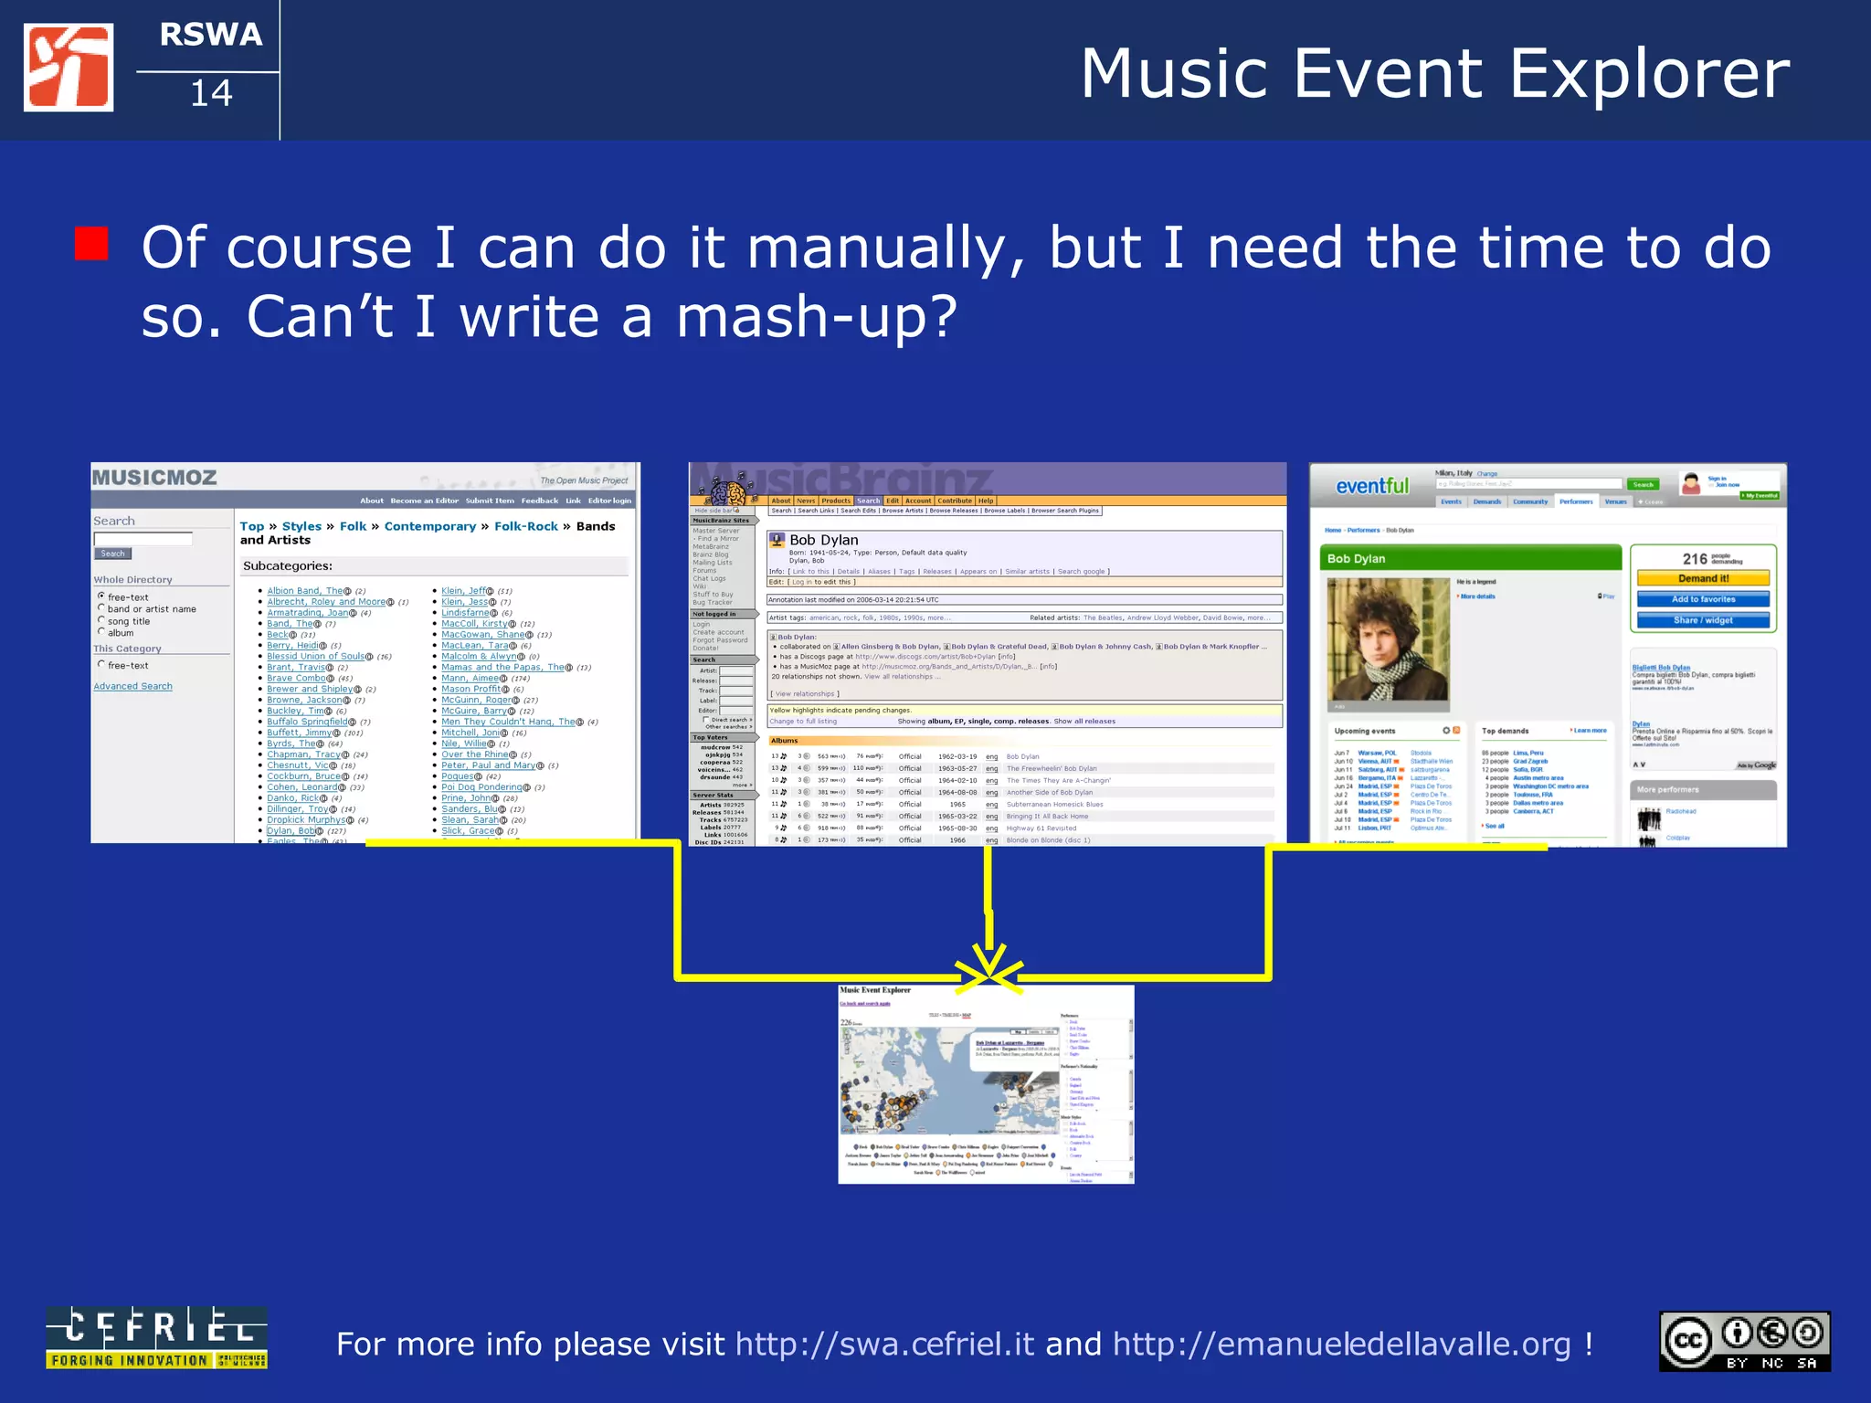Select Whole Directory free-text radio button

(x=101, y=596)
